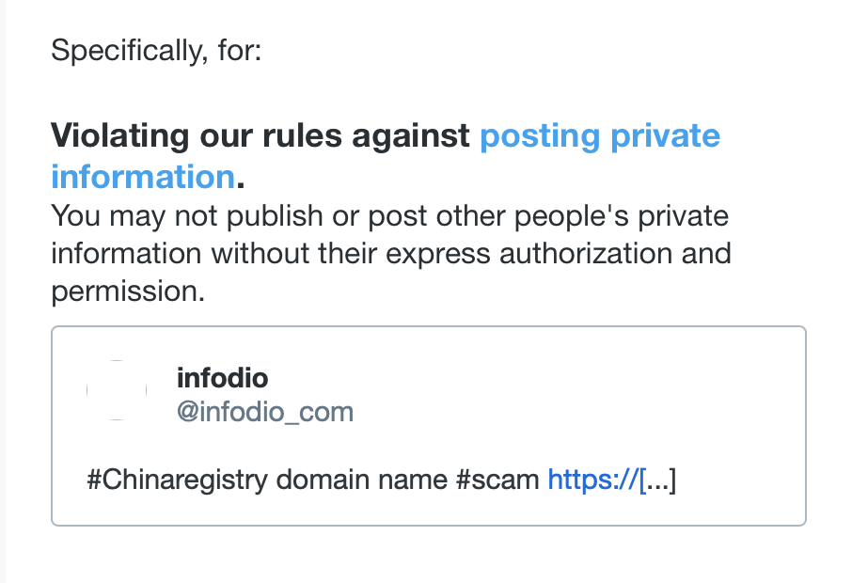Click the "Violating our rules against" heading
852x583 pixels.
click(x=260, y=136)
